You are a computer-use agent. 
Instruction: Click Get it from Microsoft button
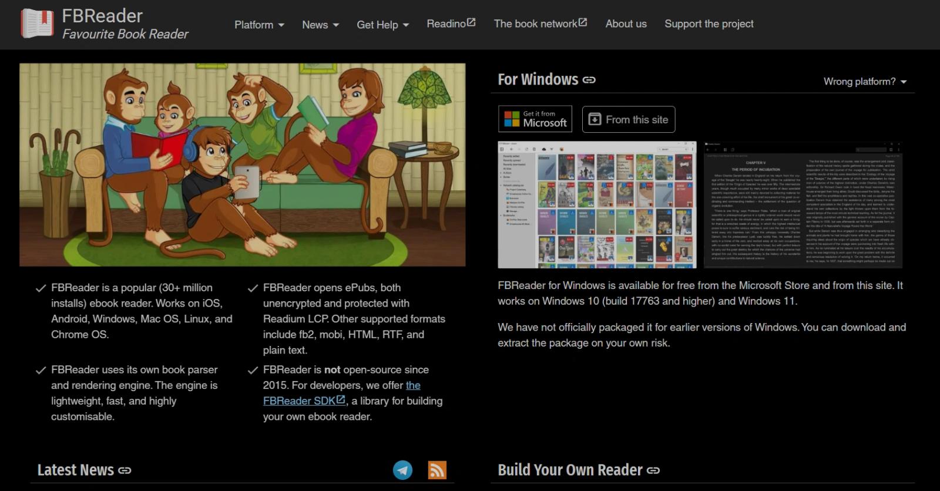535,119
